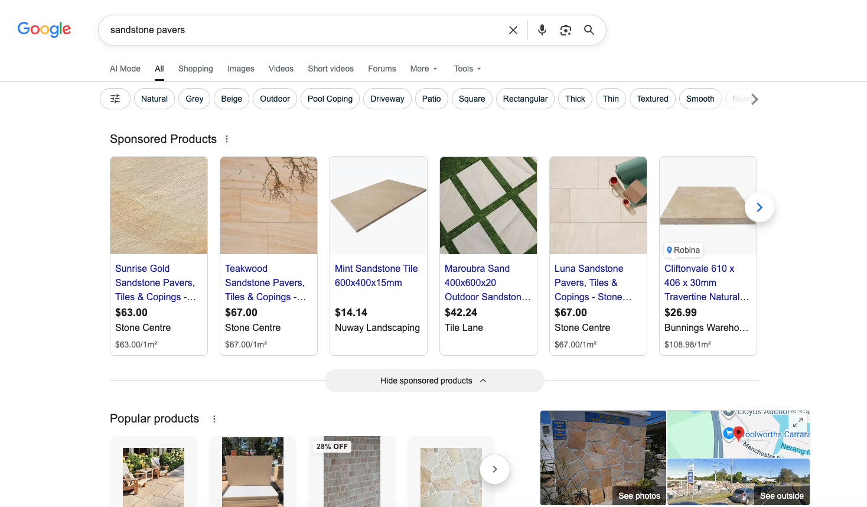
Task: Collapse with Hide sponsored products button
Action: 434,381
